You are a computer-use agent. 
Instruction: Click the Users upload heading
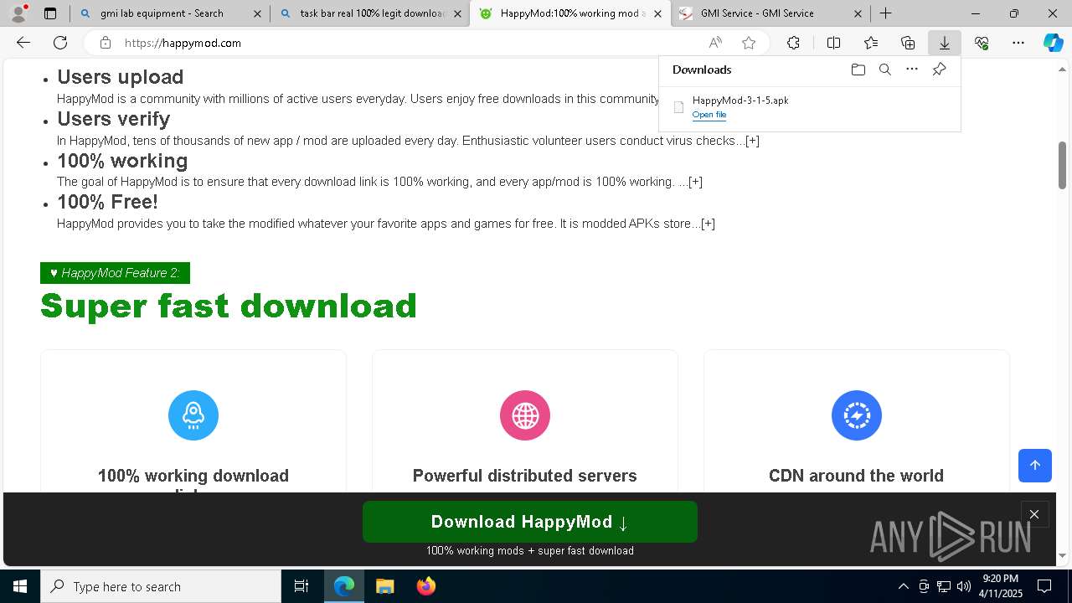point(120,77)
